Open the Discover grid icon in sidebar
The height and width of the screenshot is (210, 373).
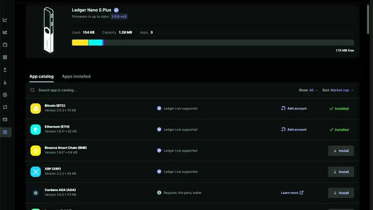point(5,57)
